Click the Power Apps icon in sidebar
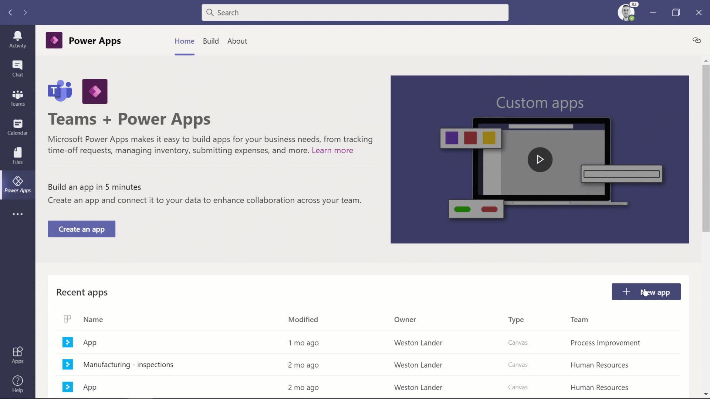Screen dimensions: 710x399 point(17,185)
